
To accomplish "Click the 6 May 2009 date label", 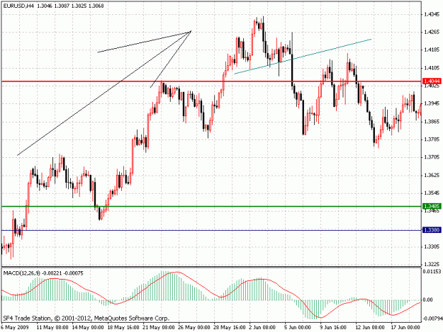I will point(15,328).
